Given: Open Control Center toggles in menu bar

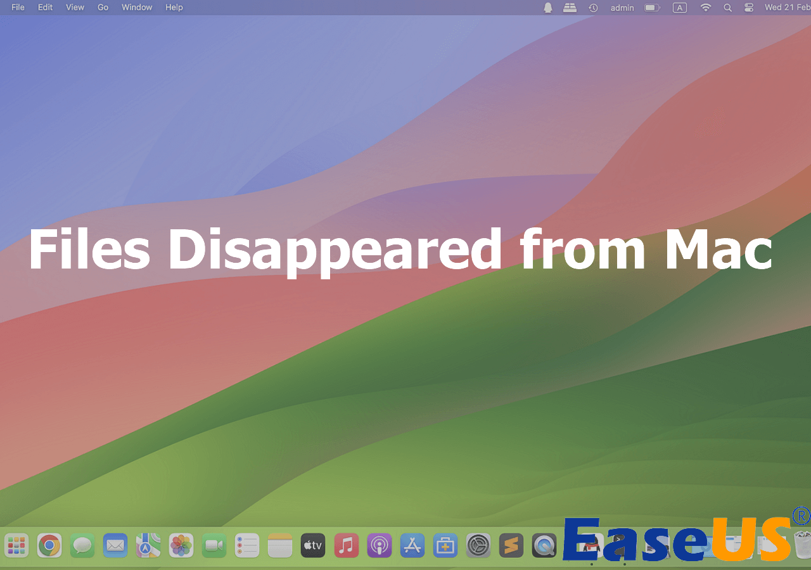Looking at the screenshot, I should (x=748, y=8).
